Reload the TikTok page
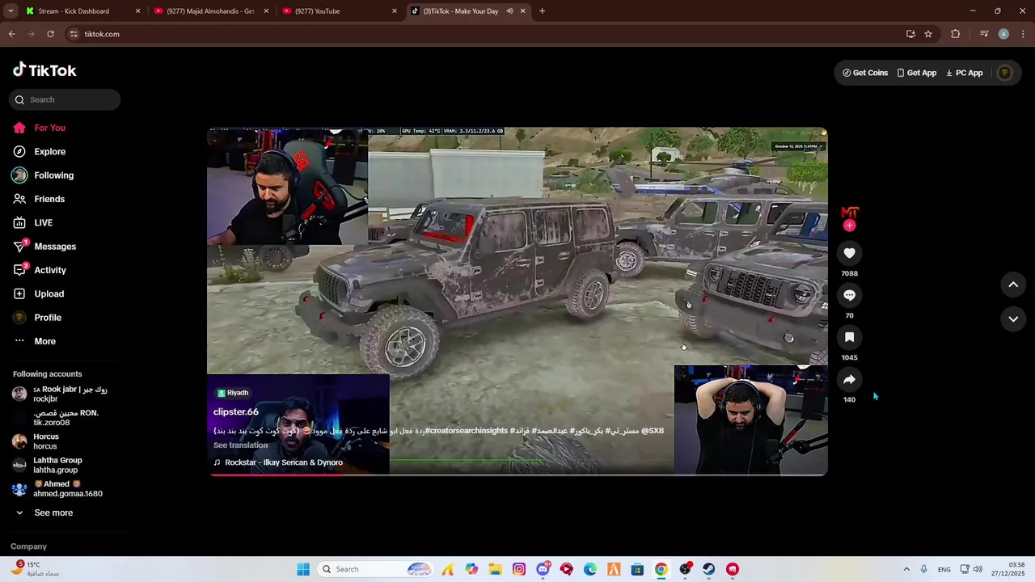 pyautogui.click(x=50, y=34)
